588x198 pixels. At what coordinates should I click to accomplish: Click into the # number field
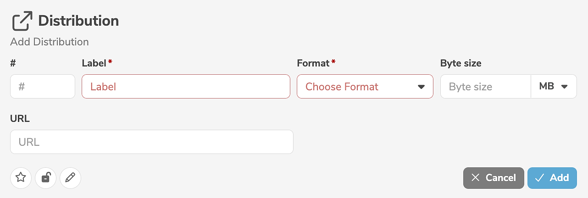pos(42,87)
